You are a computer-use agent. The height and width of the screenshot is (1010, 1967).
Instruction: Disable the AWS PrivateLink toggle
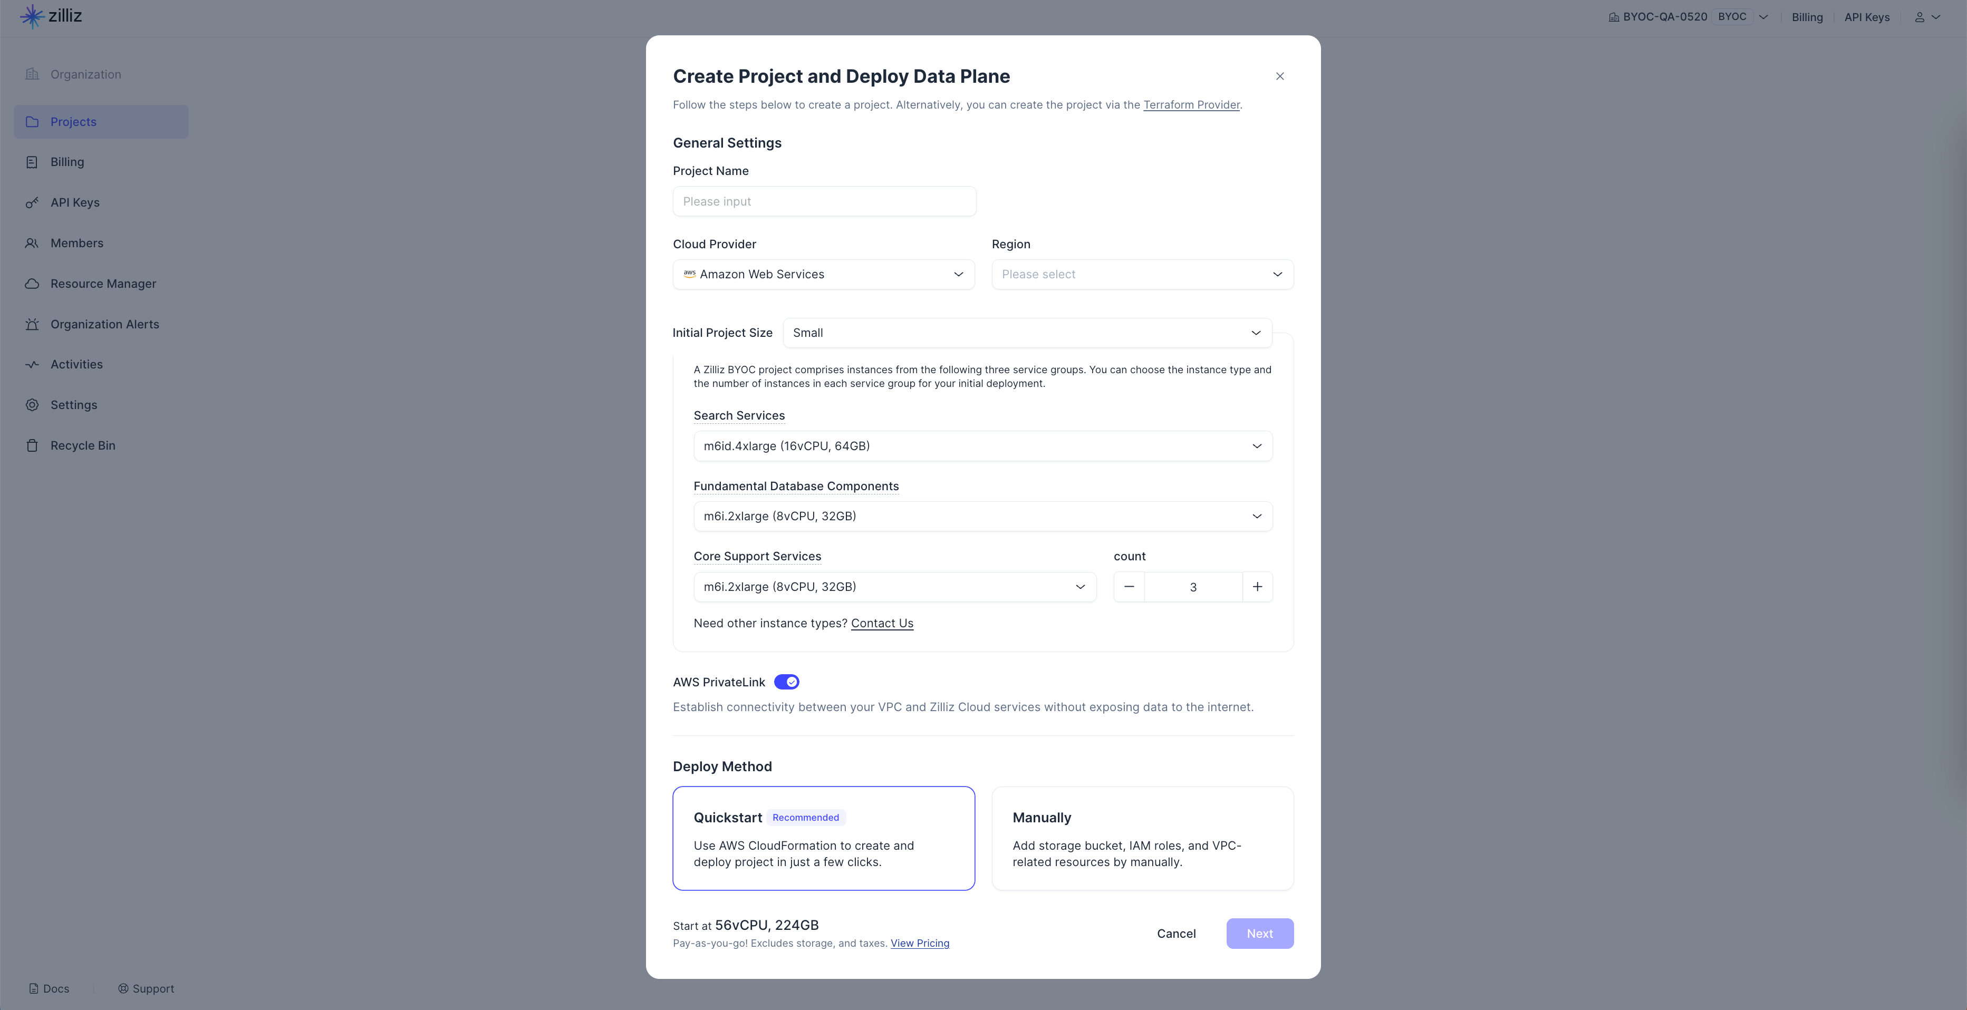click(786, 682)
